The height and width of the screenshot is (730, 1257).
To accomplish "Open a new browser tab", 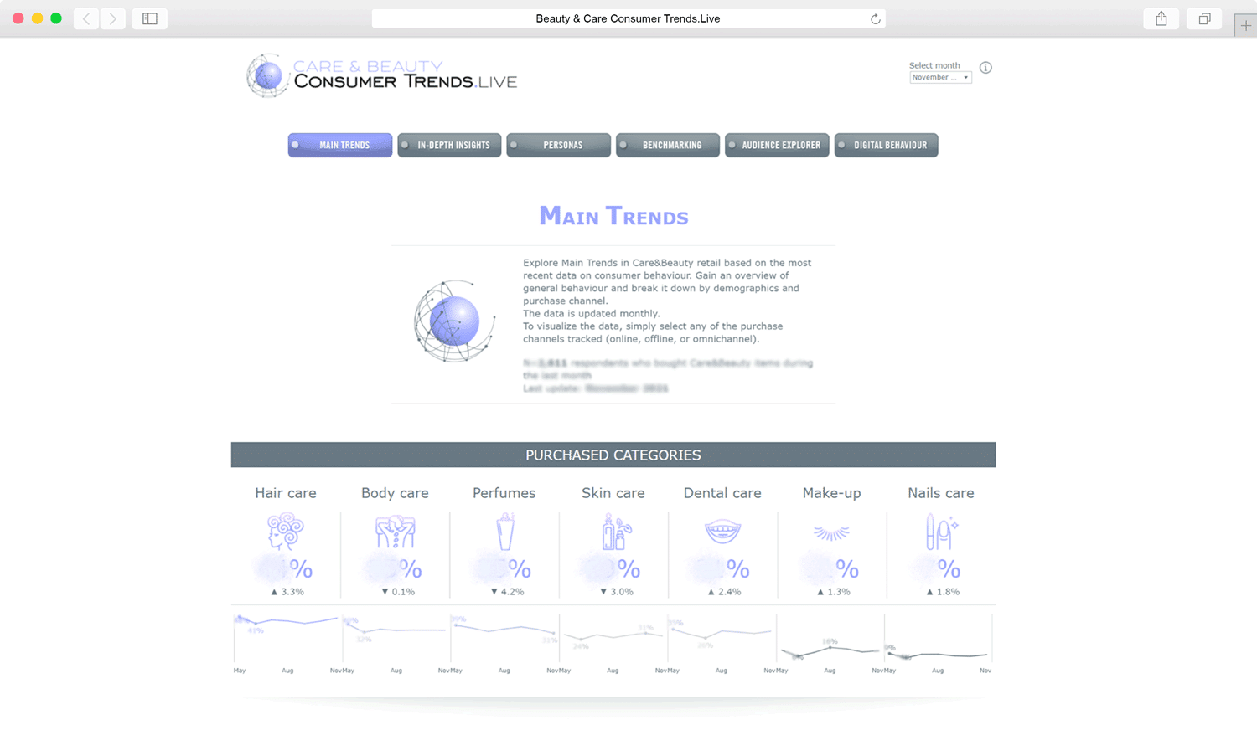I will click(x=1245, y=26).
